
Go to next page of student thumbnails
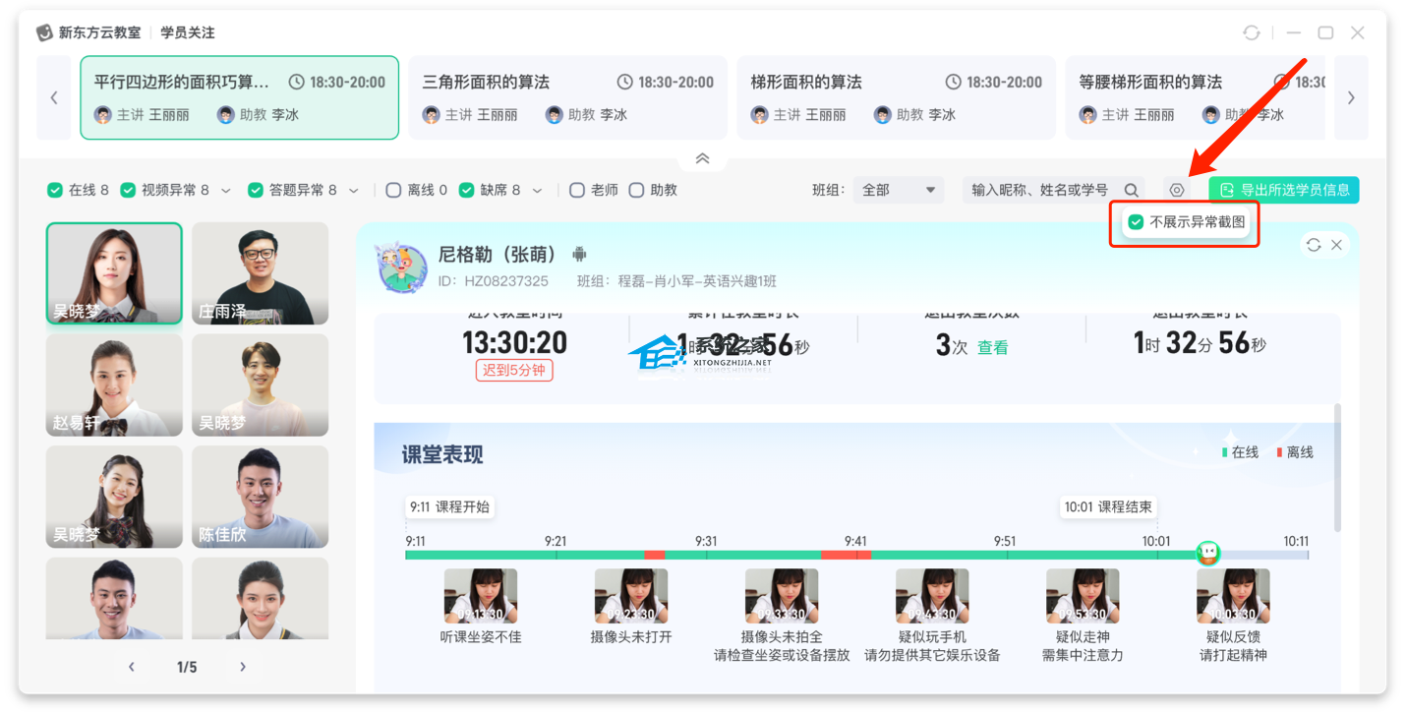coord(243,667)
